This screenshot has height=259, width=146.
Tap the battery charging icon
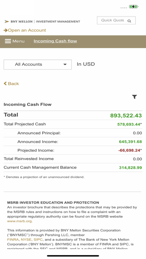pos(134,7)
